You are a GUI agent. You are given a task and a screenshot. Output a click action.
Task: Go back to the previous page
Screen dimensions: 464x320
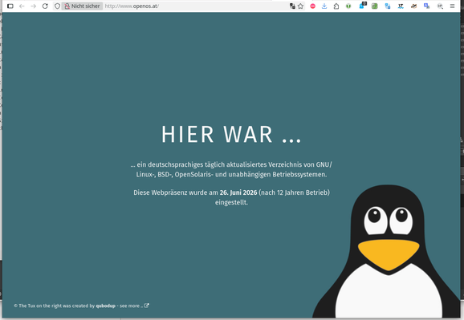(x=22, y=6)
